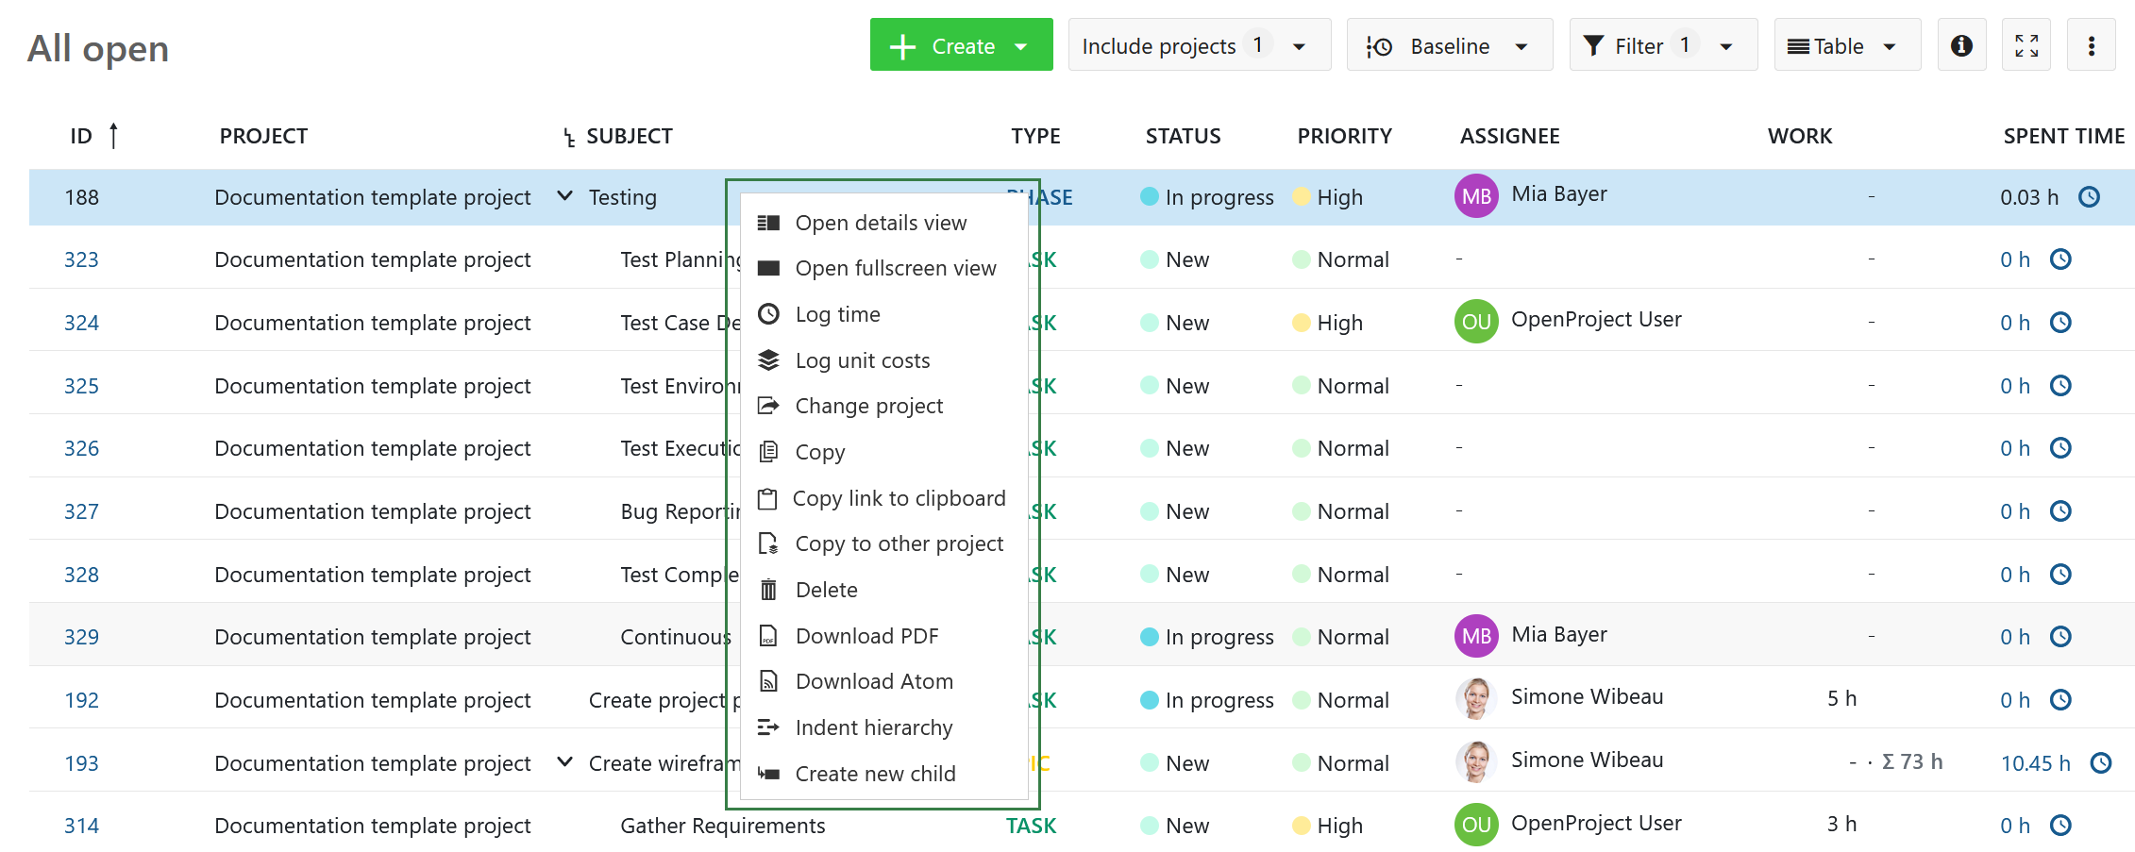The width and height of the screenshot is (2135, 852).
Task: Collapse the Create wireframes row chevron
Action: click(564, 762)
